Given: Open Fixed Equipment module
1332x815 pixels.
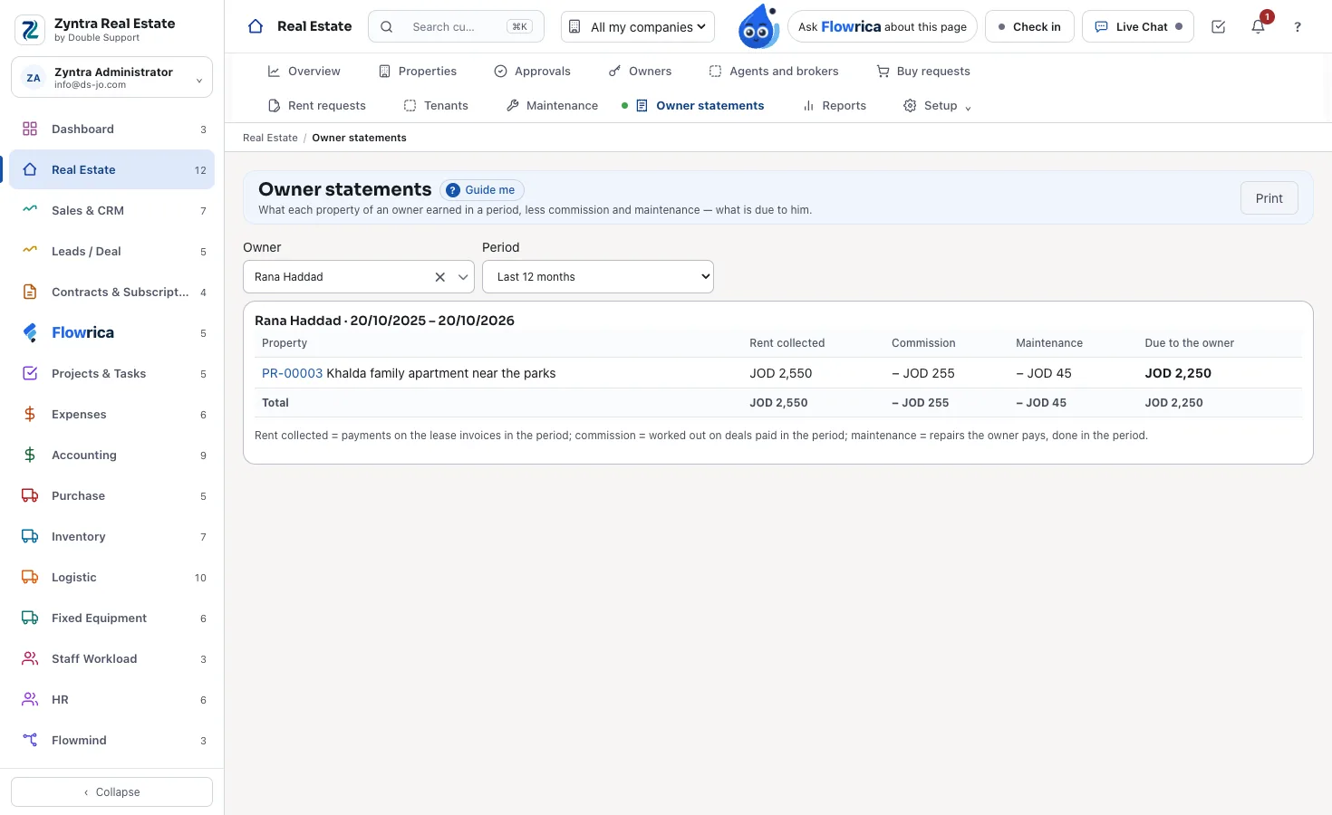Looking at the screenshot, I should (x=112, y=618).
